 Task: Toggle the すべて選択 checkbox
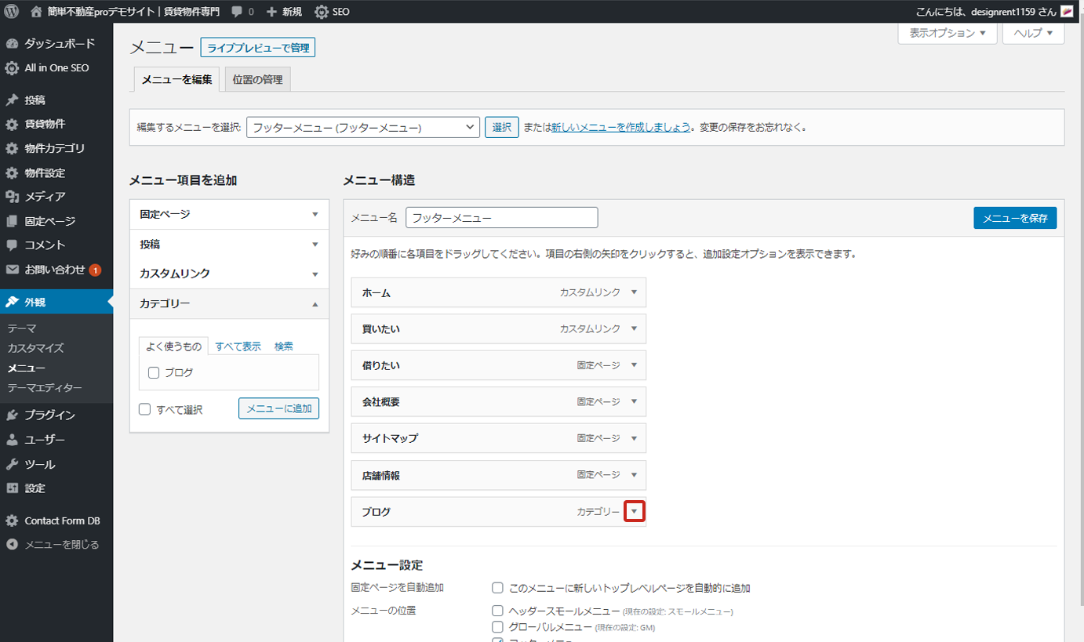click(x=144, y=409)
